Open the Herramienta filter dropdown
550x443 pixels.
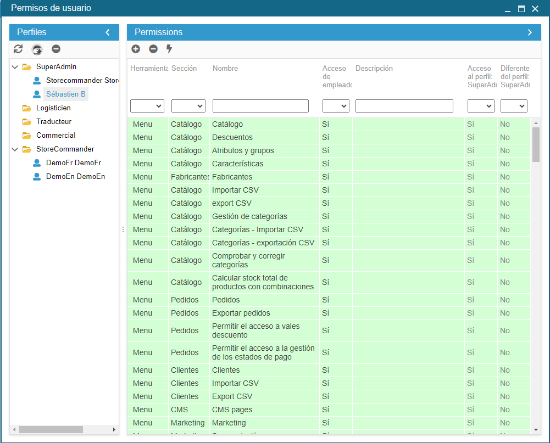[147, 106]
